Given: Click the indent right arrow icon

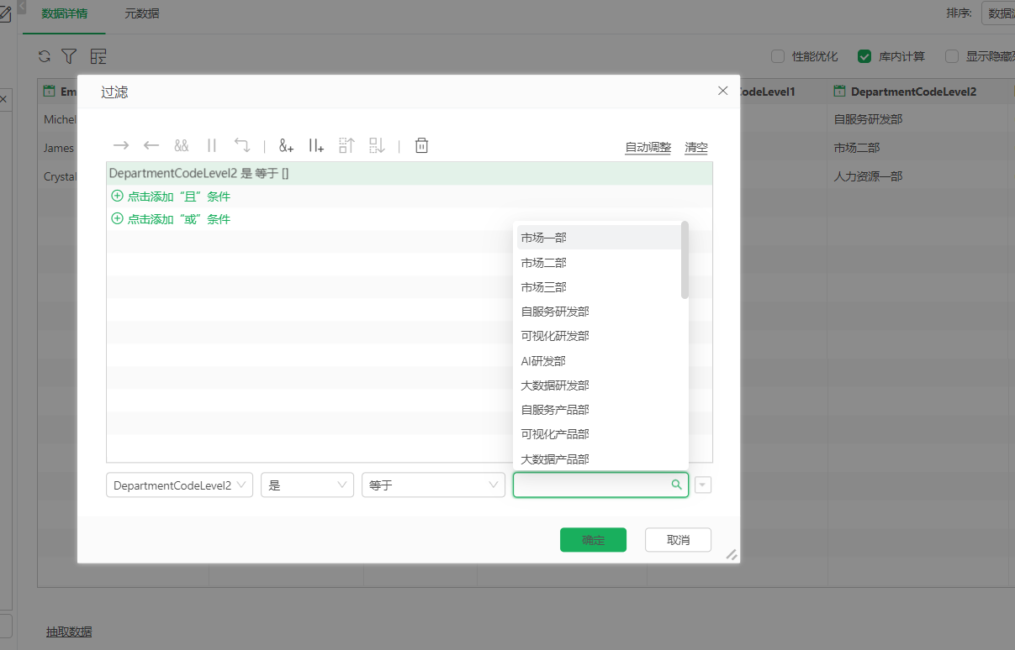Looking at the screenshot, I should click(x=121, y=145).
